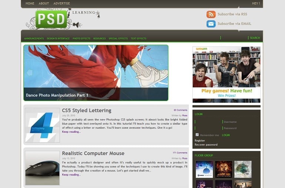This screenshot has width=285, height=188.
Task: Click Keep reading under Realistic Computer Mouse
Action: pos(71,175)
